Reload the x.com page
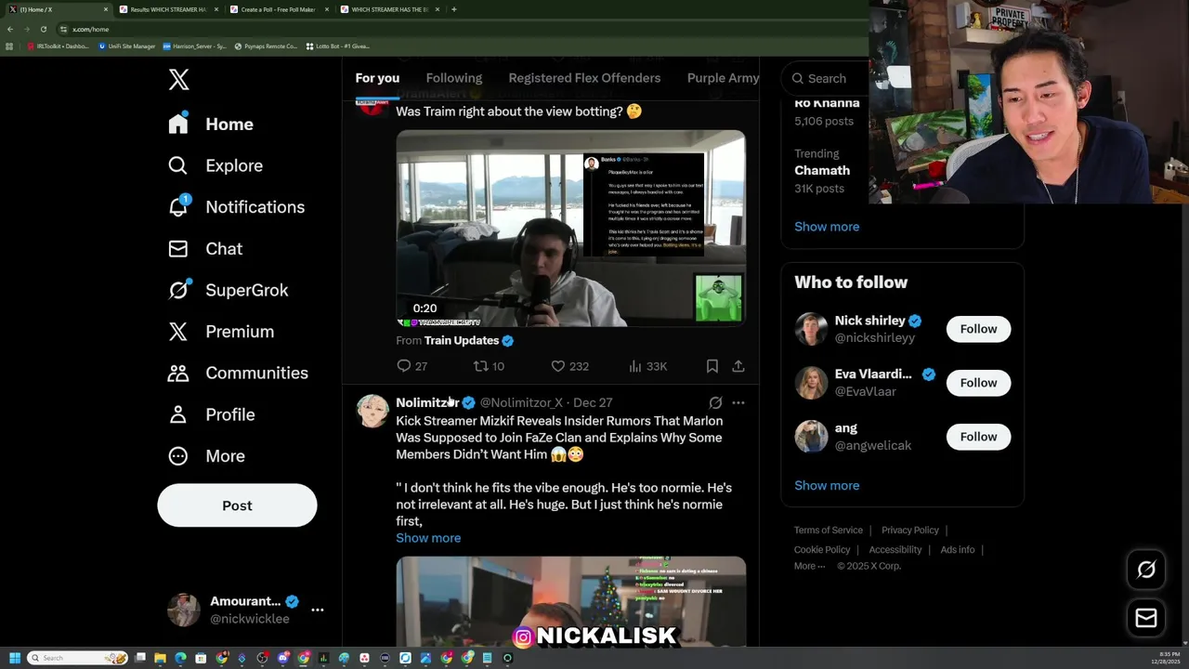 pyautogui.click(x=43, y=29)
